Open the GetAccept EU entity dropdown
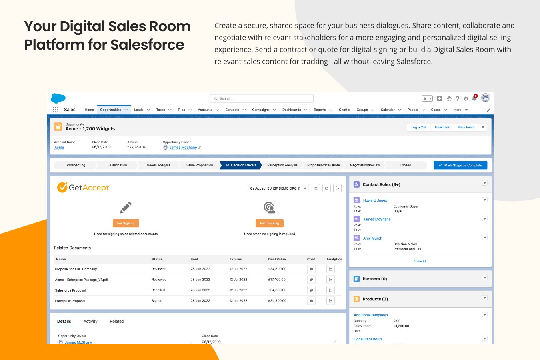The image size is (540, 360). click(x=278, y=188)
